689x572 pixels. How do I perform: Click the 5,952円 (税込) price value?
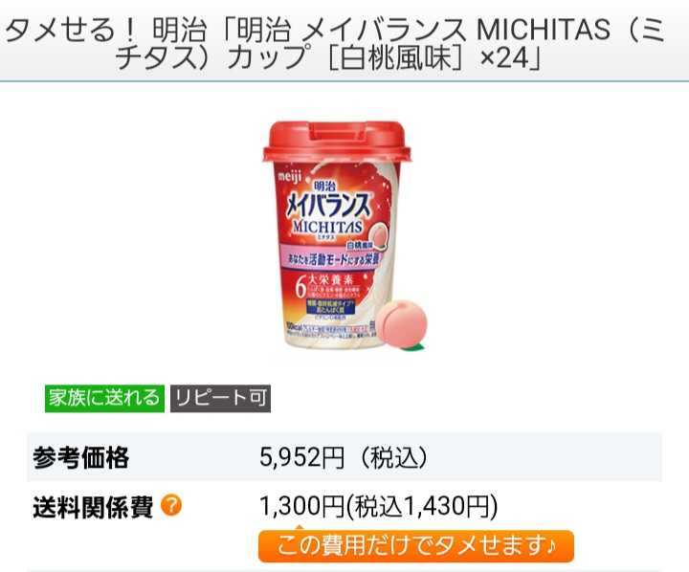344,457
